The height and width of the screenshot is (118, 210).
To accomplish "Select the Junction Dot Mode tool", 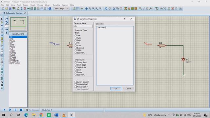I will click(x=2, y=26).
